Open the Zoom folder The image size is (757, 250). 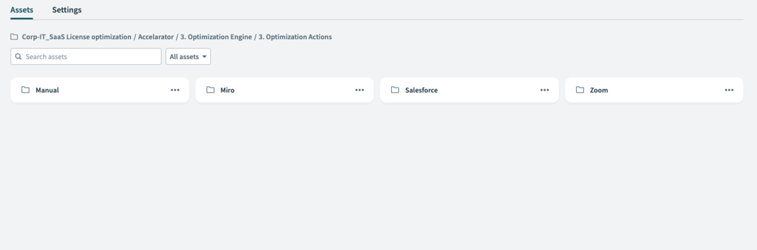654,90
